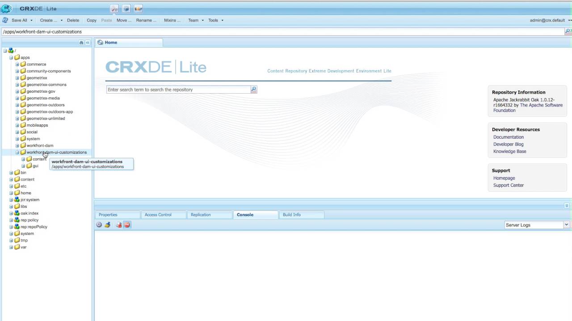The width and height of the screenshot is (572, 321).
Task: Click the console settings gear icon
Action: coord(99,225)
